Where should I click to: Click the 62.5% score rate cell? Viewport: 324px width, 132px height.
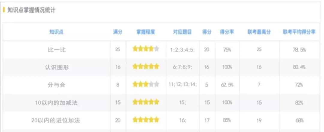227,85
